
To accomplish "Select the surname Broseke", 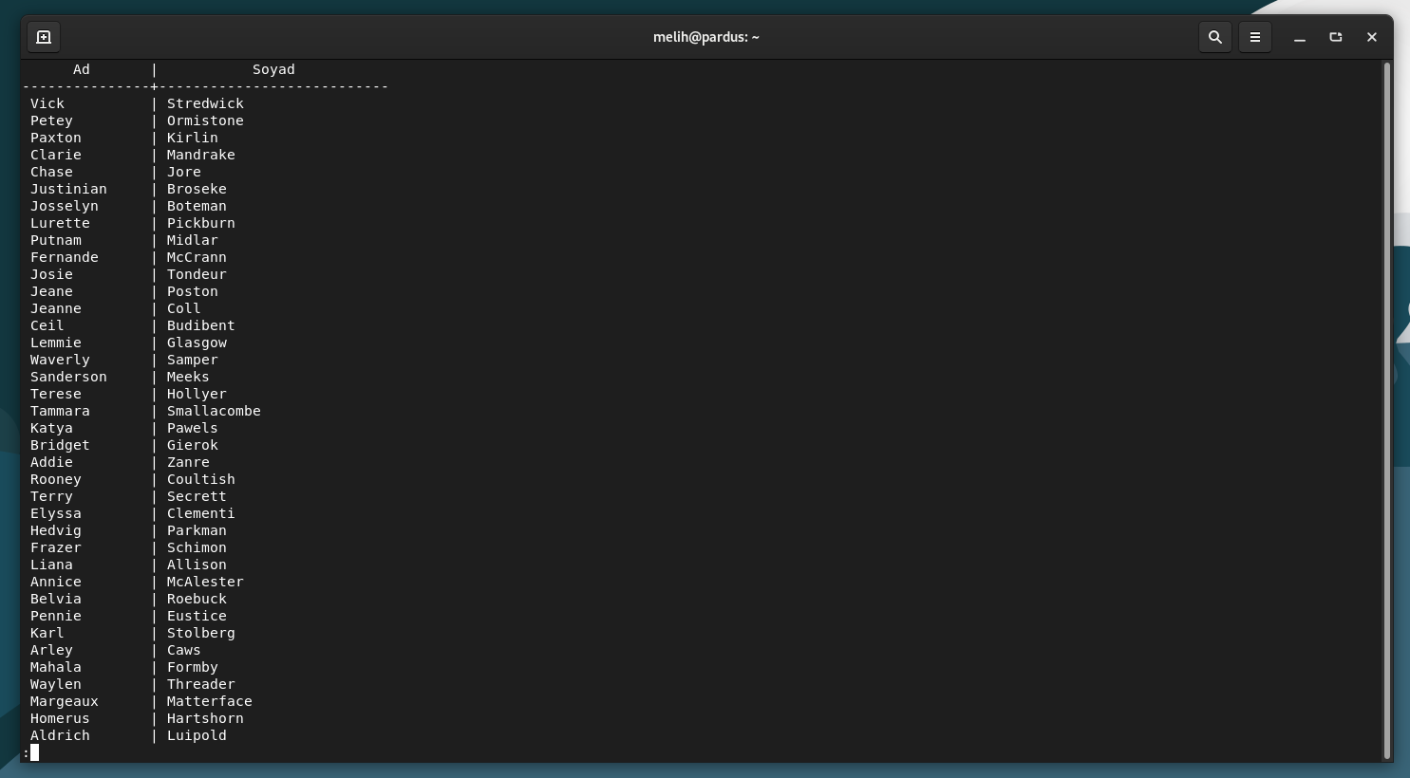I will 197,189.
